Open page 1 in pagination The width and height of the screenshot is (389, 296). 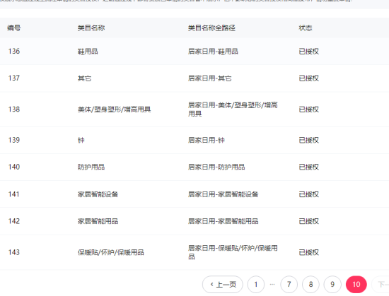pos(256,285)
